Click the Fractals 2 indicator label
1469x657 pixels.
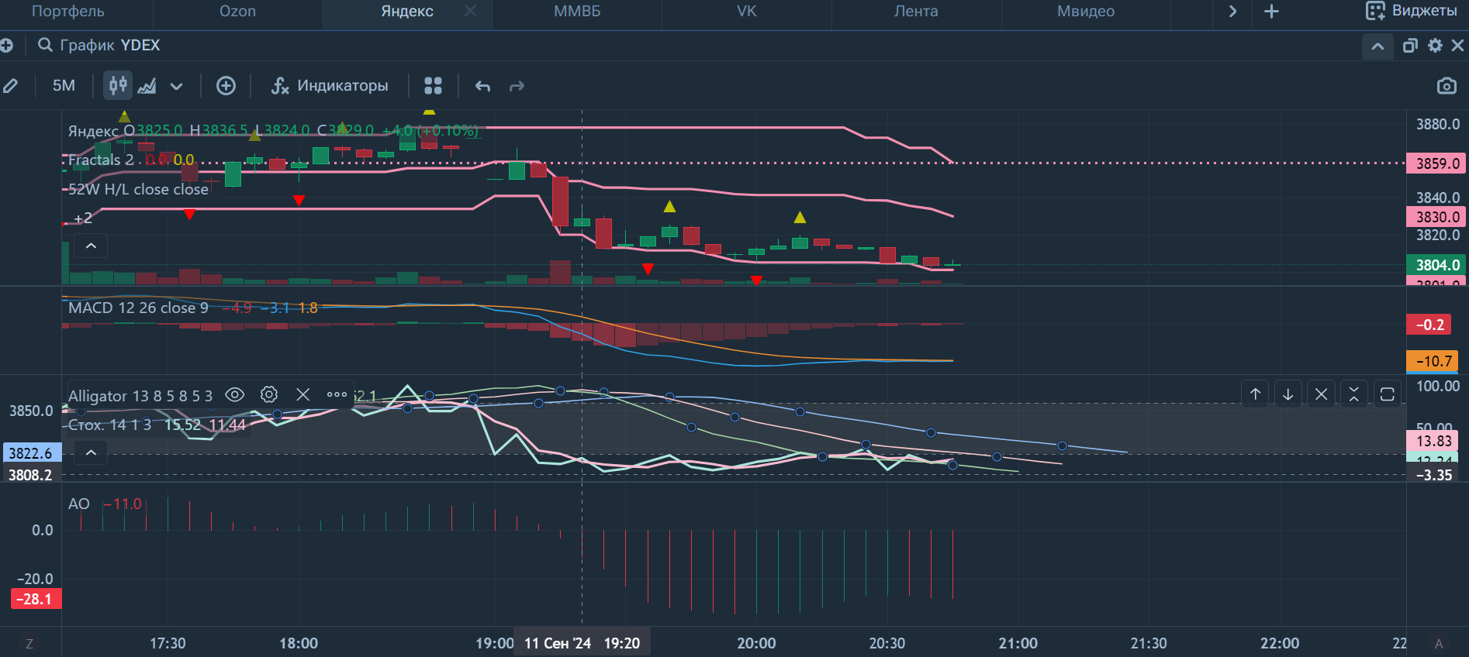(x=101, y=160)
